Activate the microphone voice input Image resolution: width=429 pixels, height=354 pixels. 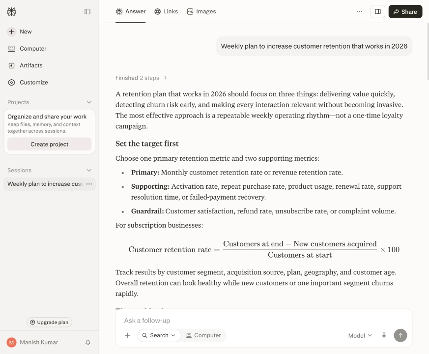click(384, 336)
